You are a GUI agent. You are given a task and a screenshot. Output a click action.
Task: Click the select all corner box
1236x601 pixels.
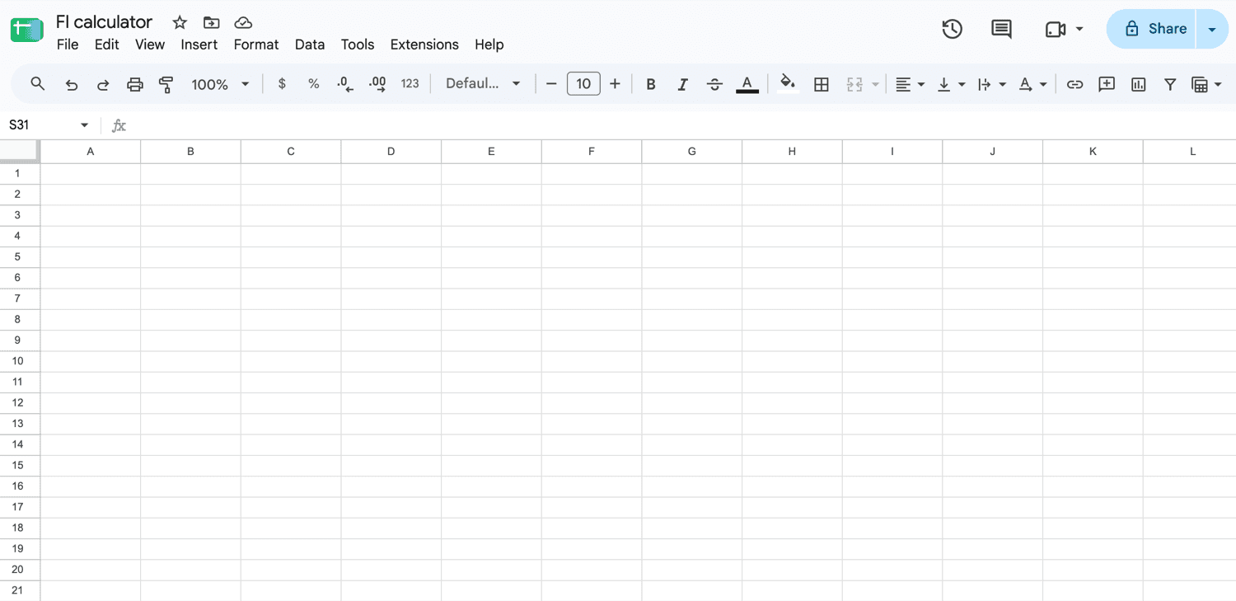19,151
